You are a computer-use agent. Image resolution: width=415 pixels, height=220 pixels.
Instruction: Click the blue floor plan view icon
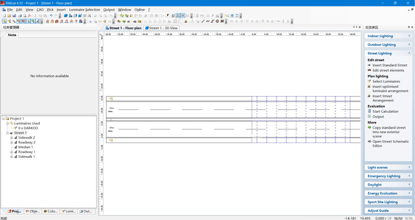(x=71, y=16)
